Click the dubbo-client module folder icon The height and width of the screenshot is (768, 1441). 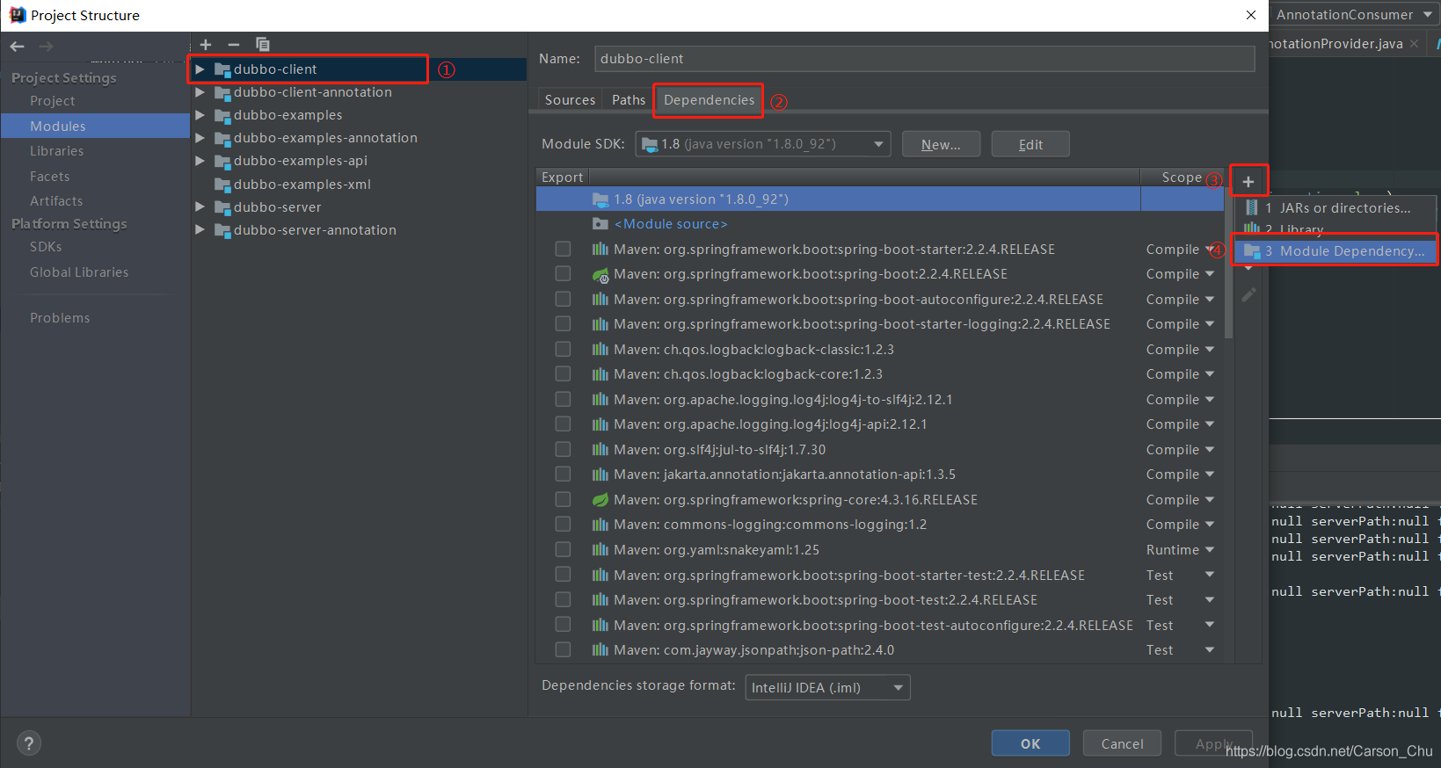click(x=222, y=69)
